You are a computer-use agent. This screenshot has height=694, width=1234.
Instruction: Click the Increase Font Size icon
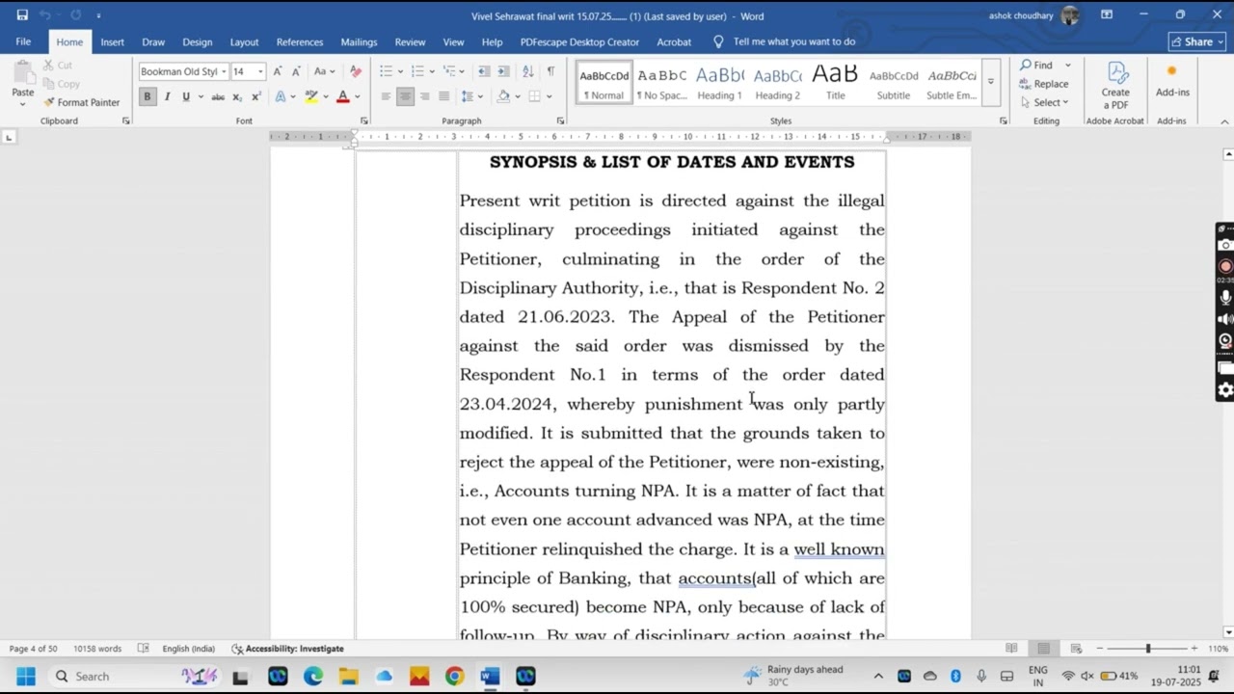point(278,71)
